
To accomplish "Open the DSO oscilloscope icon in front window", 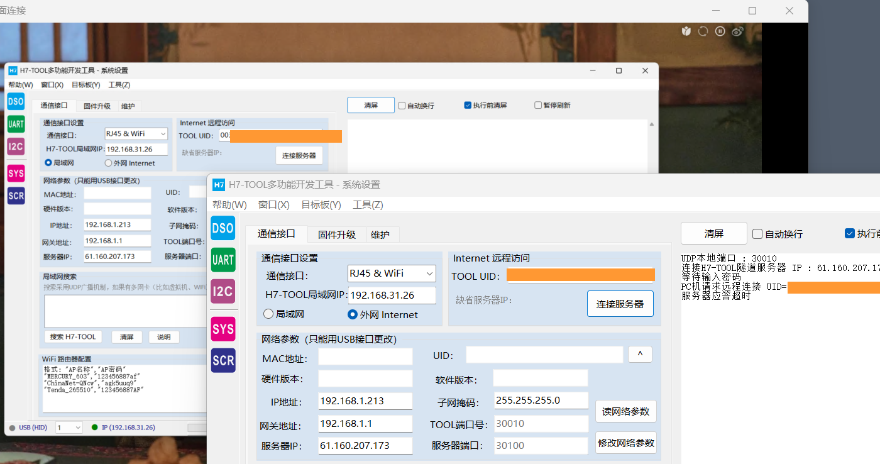I will tap(223, 229).
